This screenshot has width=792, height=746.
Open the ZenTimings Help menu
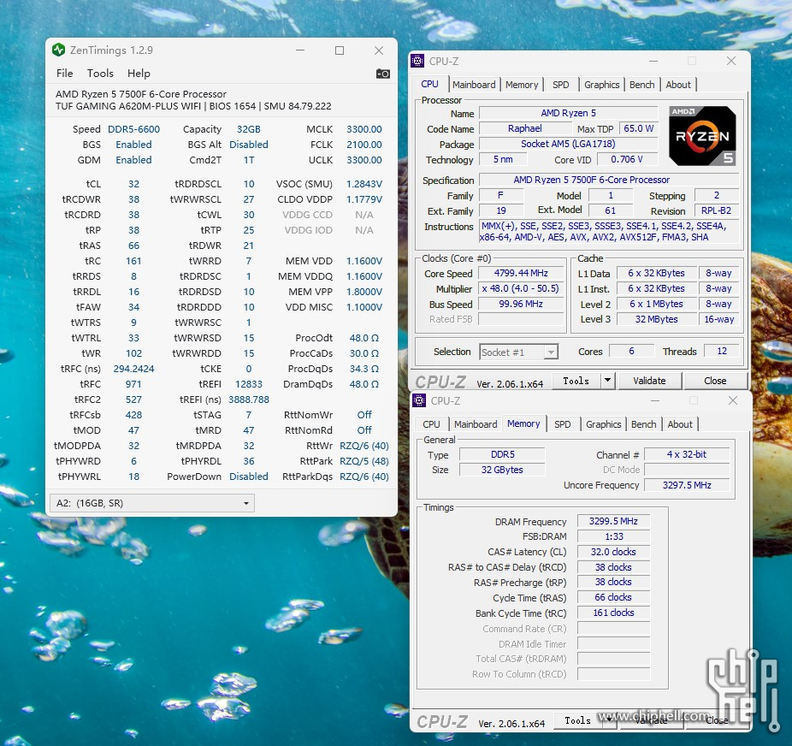point(139,74)
